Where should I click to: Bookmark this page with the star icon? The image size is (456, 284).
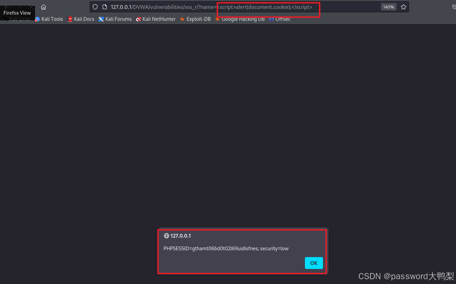[403, 7]
